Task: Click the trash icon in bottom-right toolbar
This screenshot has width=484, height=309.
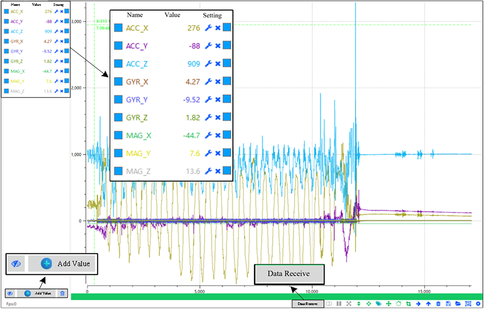Action: tap(438, 304)
